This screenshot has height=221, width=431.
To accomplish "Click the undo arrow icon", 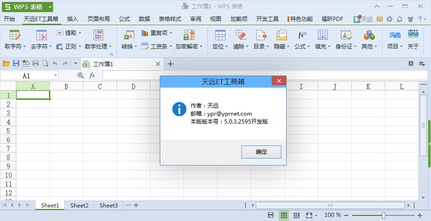I will pyautogui.click(x=55, y=63).
